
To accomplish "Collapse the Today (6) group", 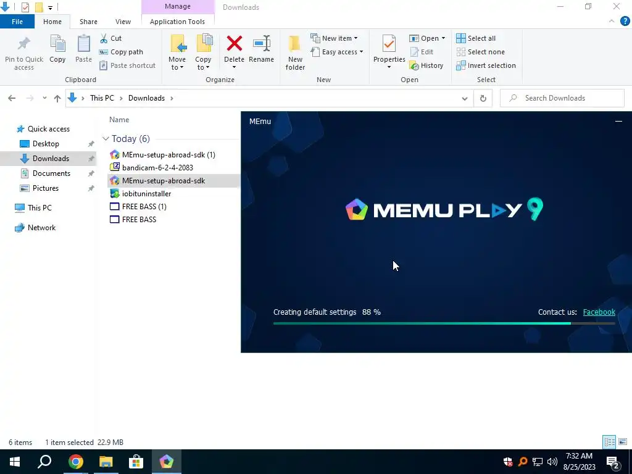I will tap(106, 139).
